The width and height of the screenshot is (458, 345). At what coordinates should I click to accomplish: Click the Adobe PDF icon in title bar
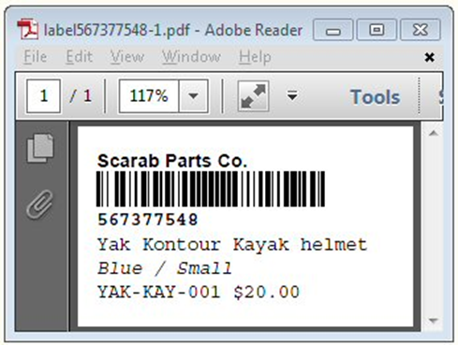pyautogui.click(x=28, y=30)
